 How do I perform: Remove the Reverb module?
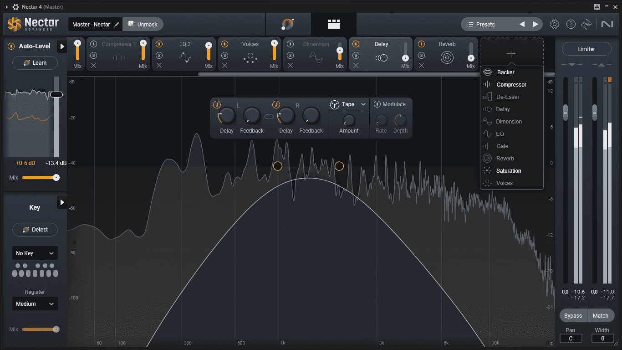[421, 66]
